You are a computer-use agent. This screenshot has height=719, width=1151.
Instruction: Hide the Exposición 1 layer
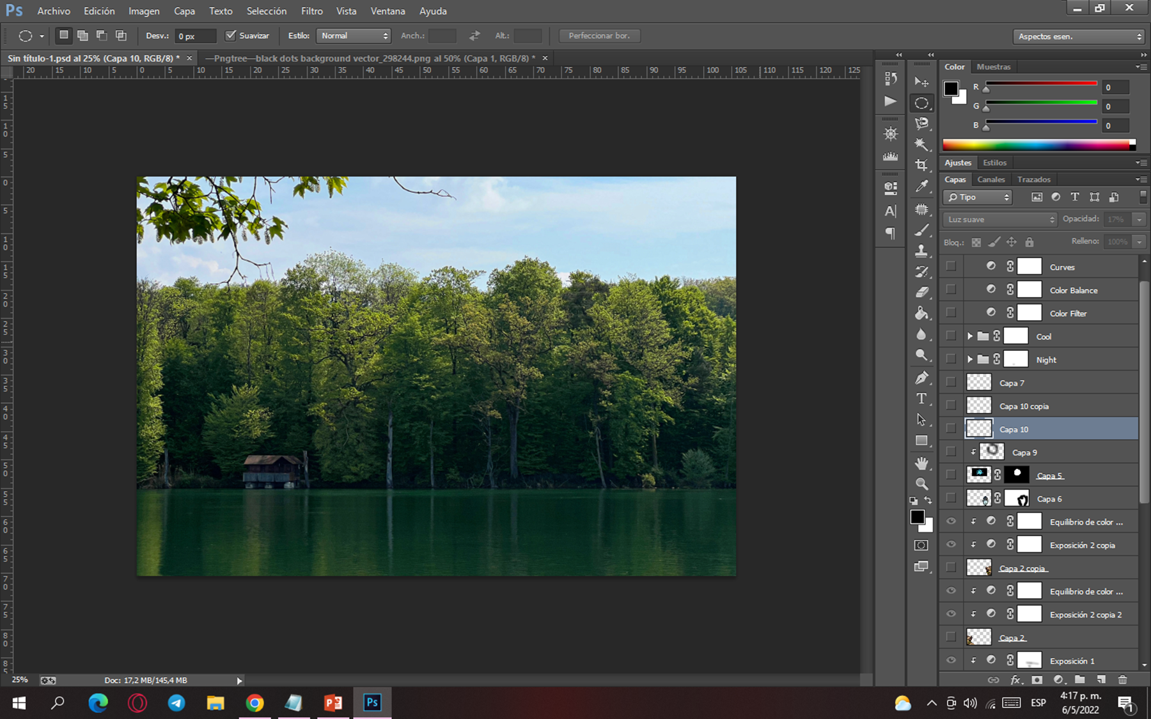951,660
